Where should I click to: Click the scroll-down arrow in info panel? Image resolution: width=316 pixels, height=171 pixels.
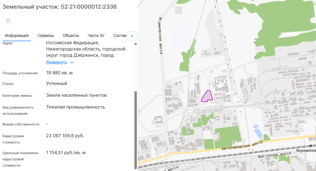135,168
